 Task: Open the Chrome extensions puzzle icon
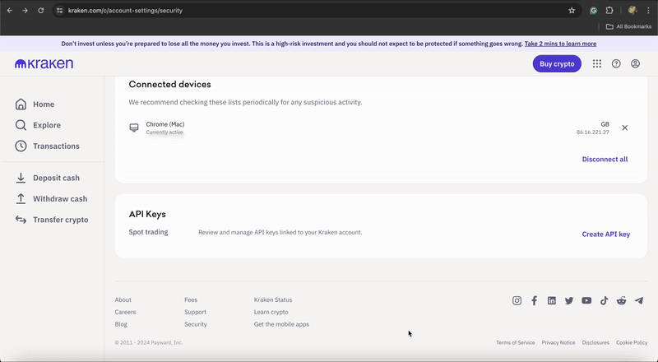click(609, 11)
